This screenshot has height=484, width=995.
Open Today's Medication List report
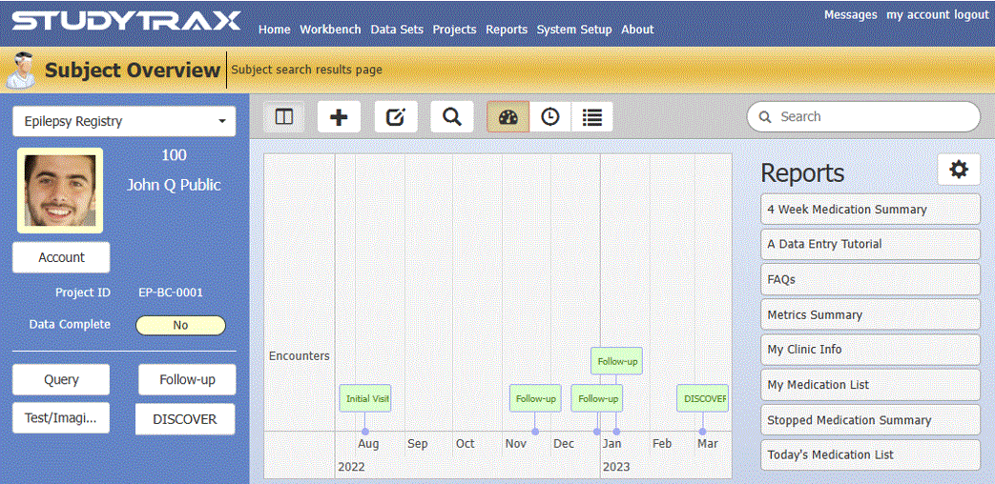coord(870,454)
